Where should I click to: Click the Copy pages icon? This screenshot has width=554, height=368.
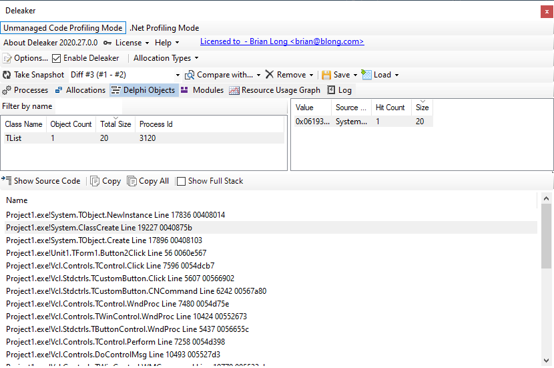point(95,181)
